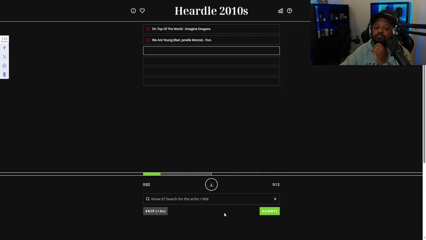
Task: Share on Odnoklassniki from the sidebar
Action: point(4,75)
